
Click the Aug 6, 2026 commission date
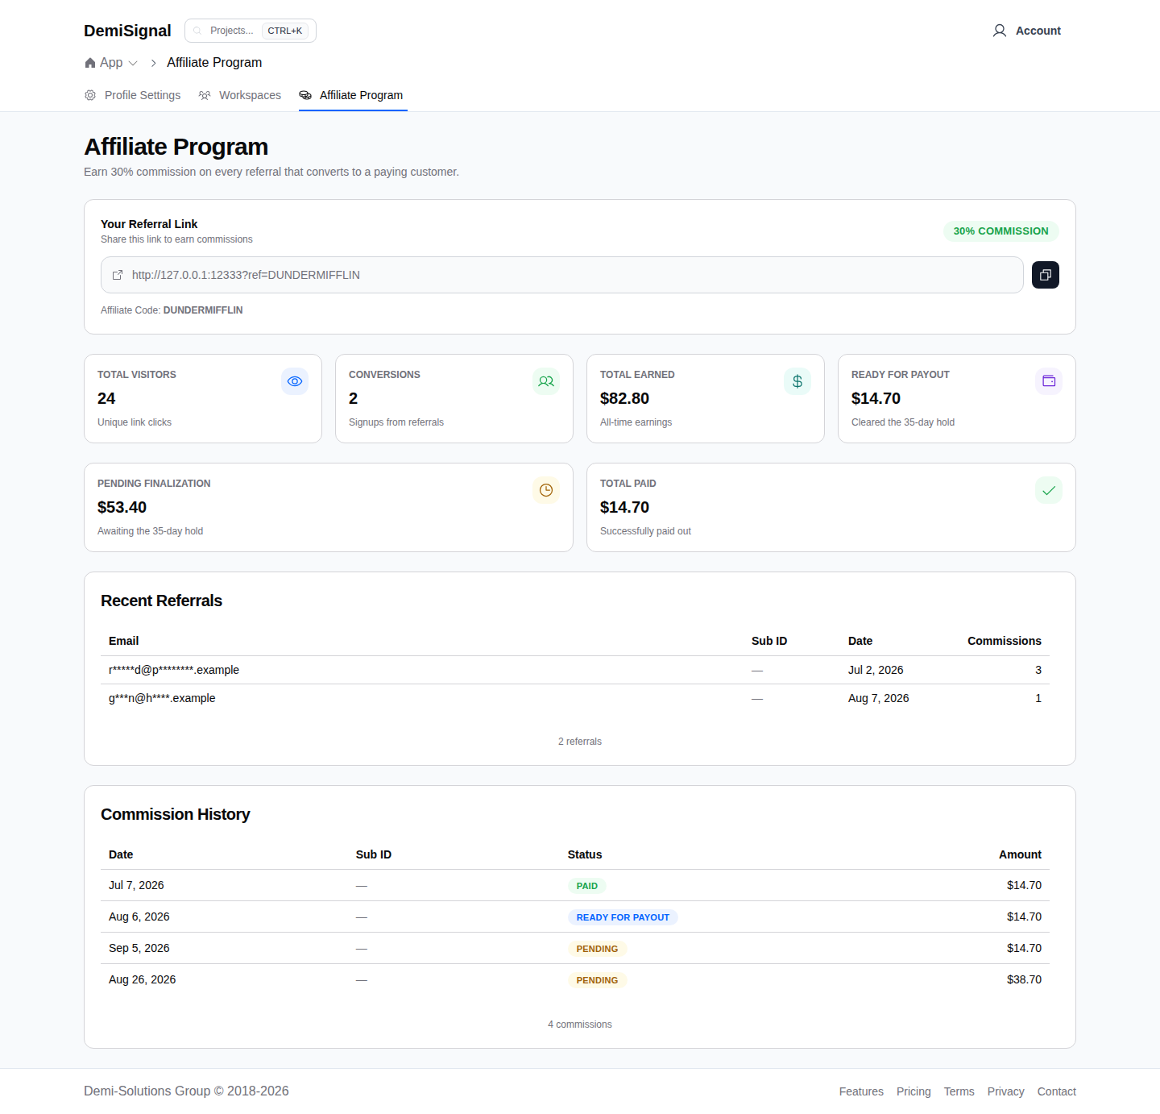[x=139, y=917]
